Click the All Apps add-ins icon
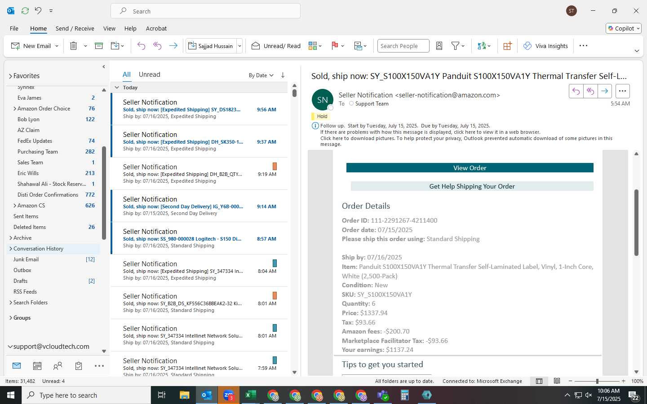Screen dimensions: 647x404 click(507, 46)
